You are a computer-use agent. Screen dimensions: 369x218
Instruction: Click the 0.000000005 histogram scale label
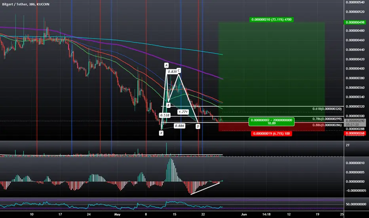[355, 172]
